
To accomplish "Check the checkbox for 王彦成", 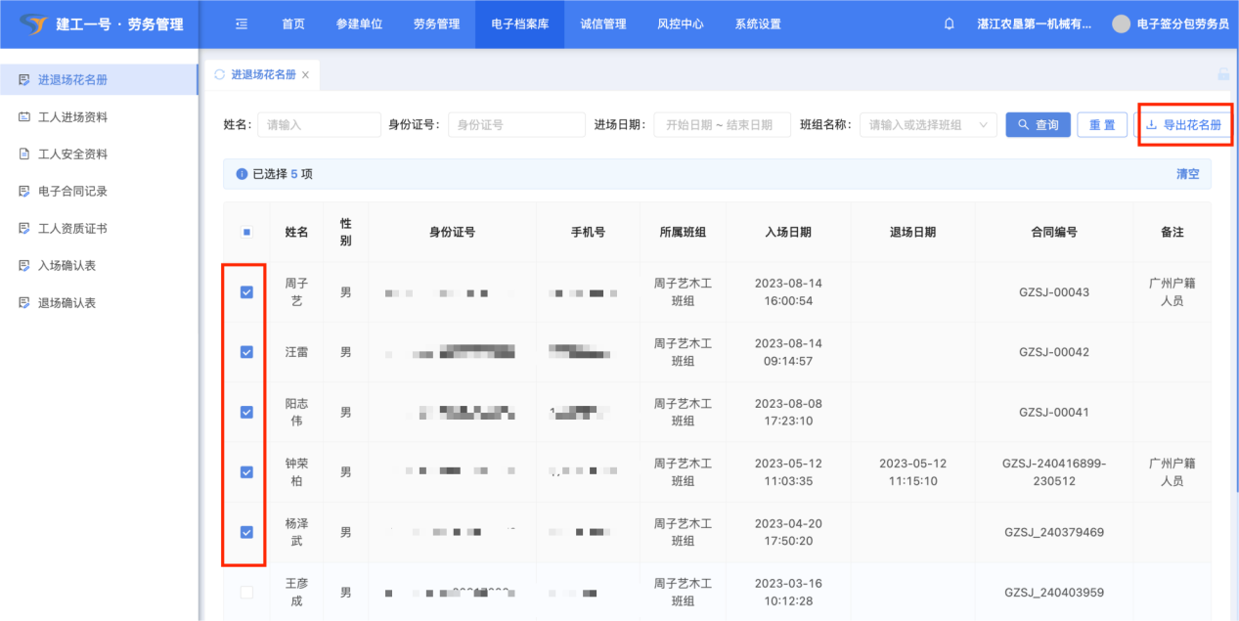I will 246,593.
